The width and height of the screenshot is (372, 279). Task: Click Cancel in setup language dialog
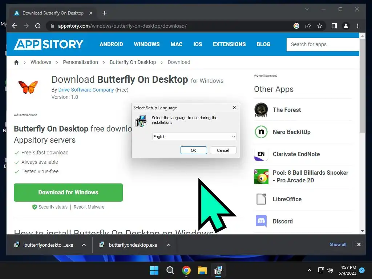(x=223, y=150)
